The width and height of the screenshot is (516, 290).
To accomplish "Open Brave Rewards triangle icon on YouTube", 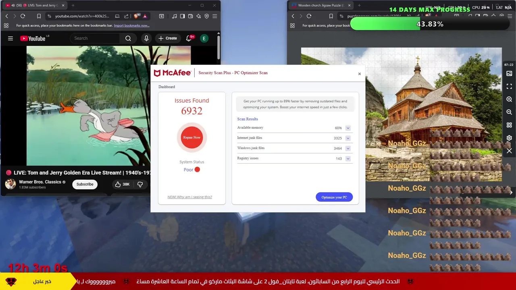I will (x=145, y=16).
